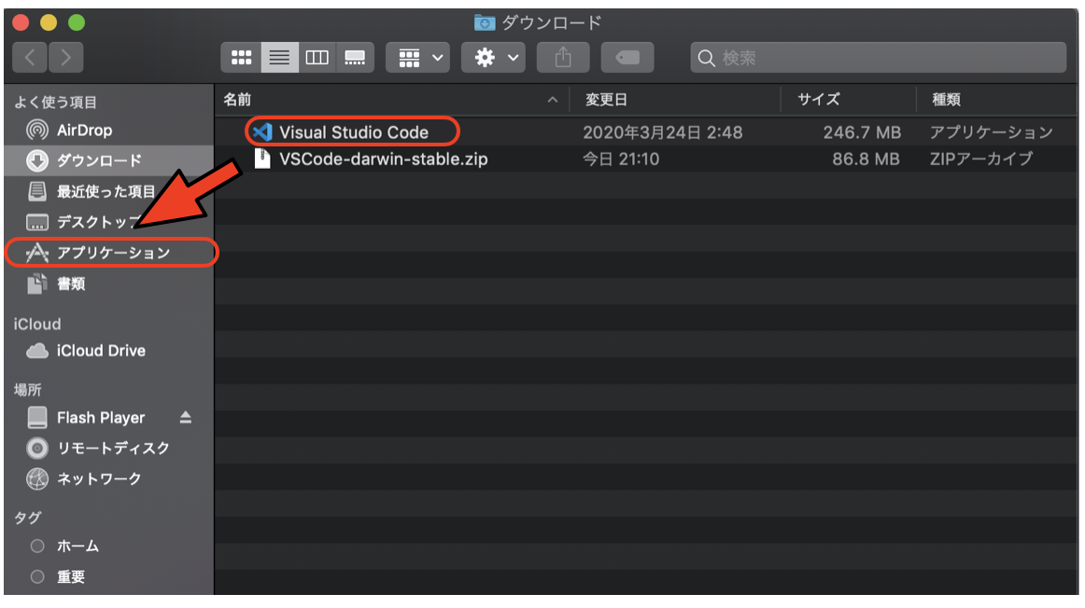Click the Edit Tags icon in the toolbar
1085x608 pixels.
point(627,57)
